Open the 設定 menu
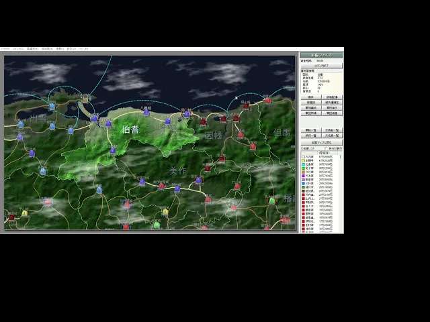Image resolution: width=430 pixels, height=322 pixels. click(71, 49)
